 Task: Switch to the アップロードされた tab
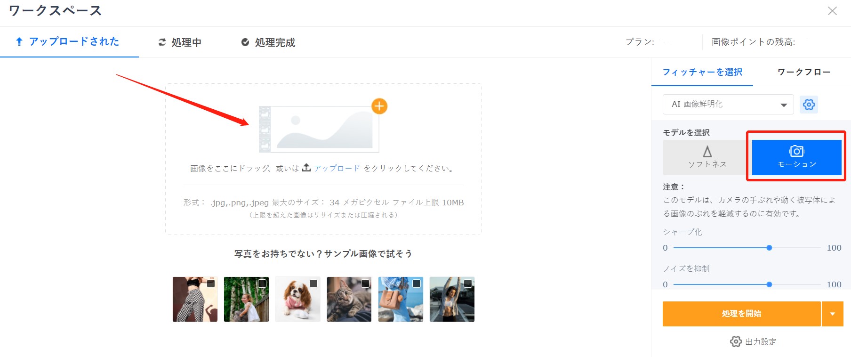point(69,42)
